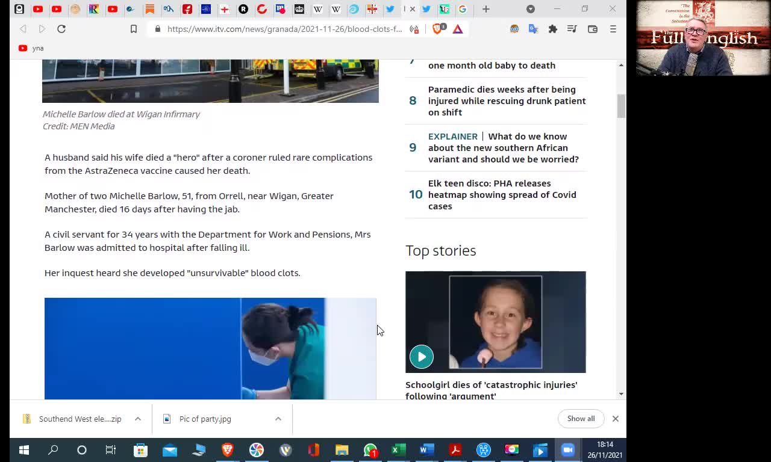Screen dimensions: 771x462
Task: Open the tab search dropdown arrow
Action: point(531,9)
